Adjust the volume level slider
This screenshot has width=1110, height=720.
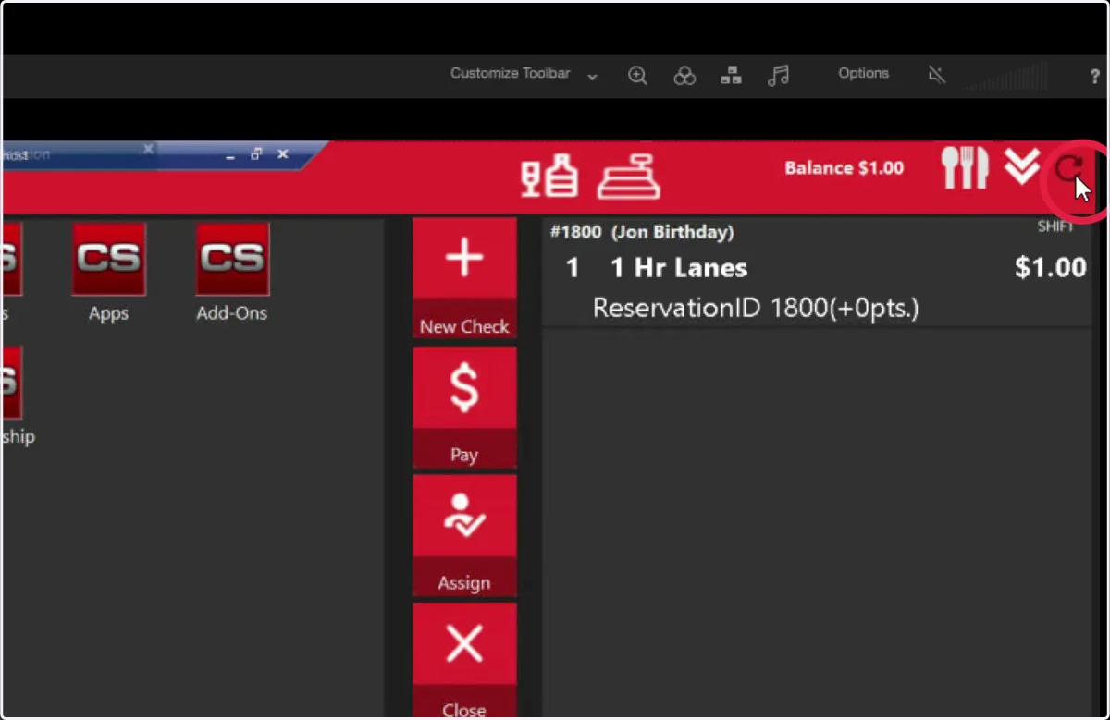pos(1005,77)
